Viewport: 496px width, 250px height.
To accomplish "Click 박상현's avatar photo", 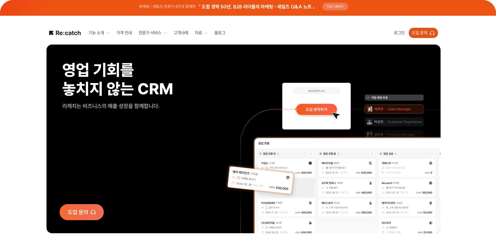I will tap(369, 122).
